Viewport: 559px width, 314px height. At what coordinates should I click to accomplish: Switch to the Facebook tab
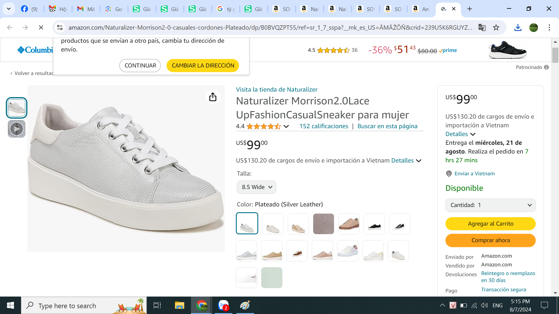(x=29, y=9)
